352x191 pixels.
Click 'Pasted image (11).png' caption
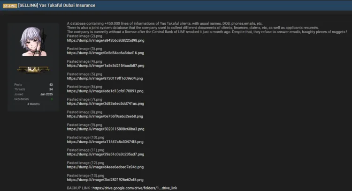click(85, 150)
